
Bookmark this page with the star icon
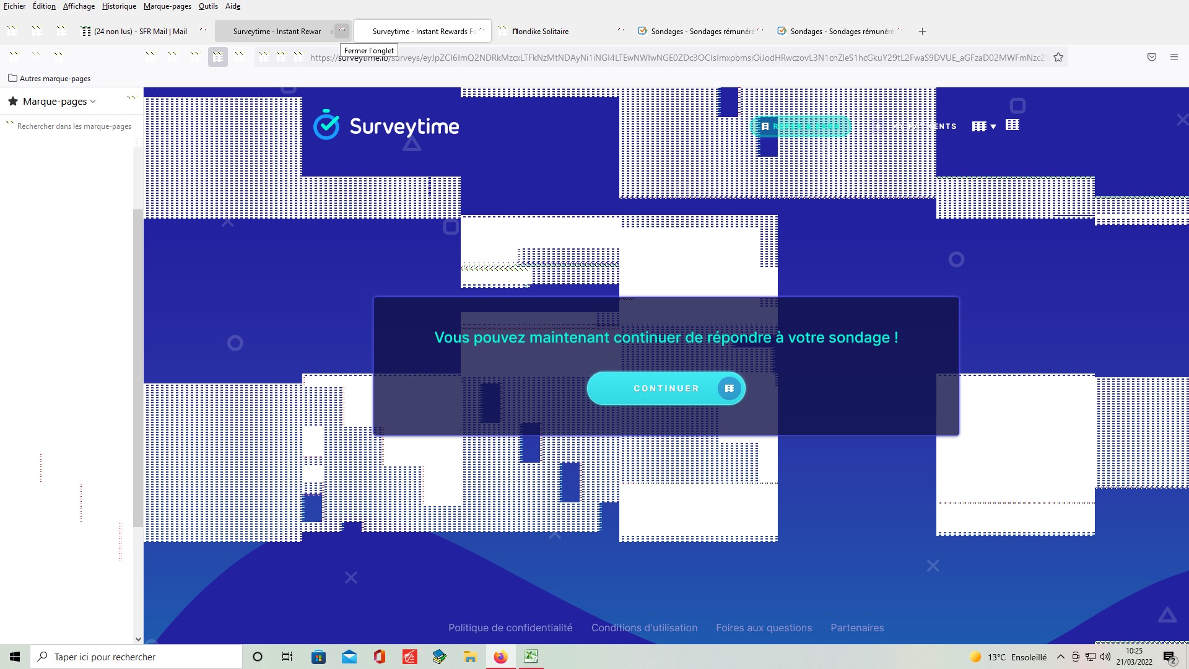1058,58
